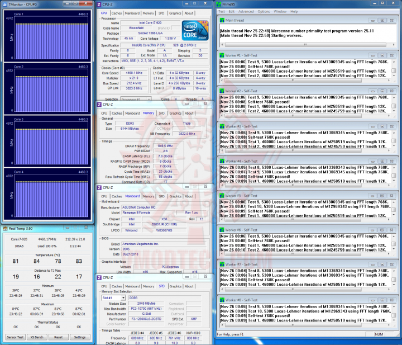The image size is (402, 345).
Task: Click the Bus Speed value 212.4 MHz
Action: 133,83
